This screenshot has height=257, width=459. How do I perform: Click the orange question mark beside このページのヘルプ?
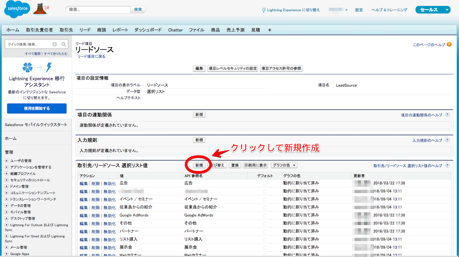(x=449, y=44)
